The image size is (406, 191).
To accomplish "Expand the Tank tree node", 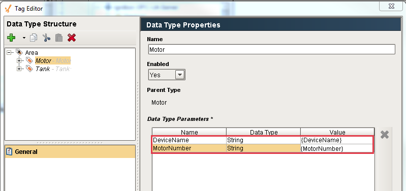I will [19, 69].
